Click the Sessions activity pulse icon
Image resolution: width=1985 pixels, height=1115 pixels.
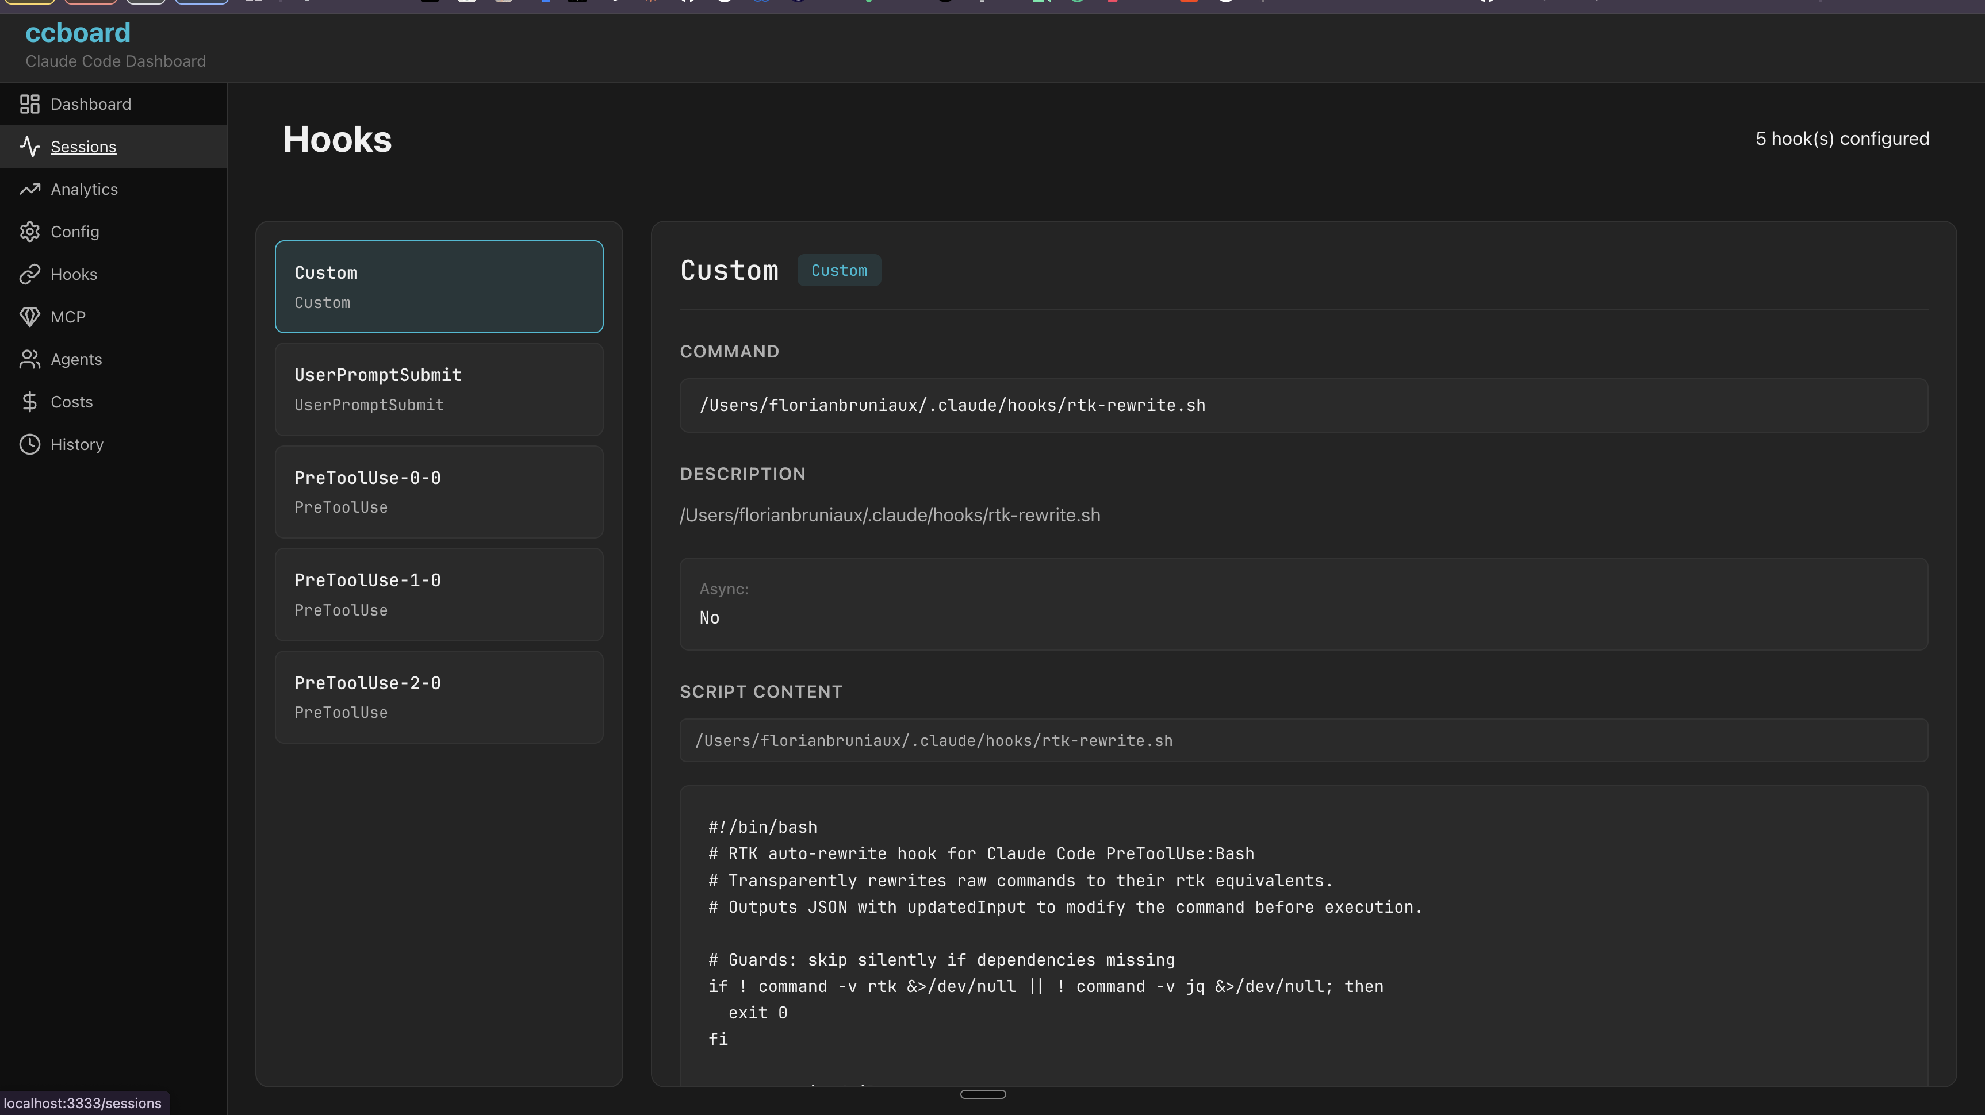[29, 147]
